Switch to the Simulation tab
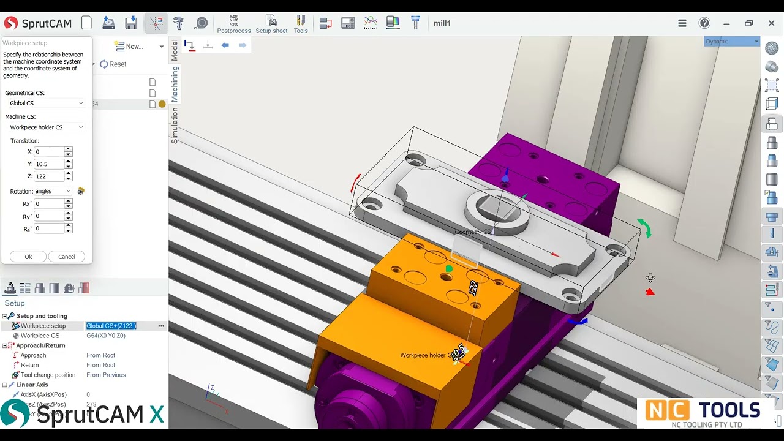 coord(175,126)
